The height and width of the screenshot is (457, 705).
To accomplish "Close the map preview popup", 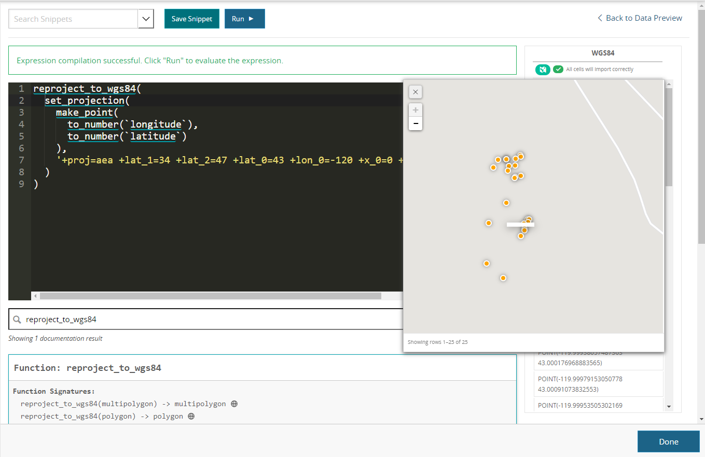I will tap(415, 92).
